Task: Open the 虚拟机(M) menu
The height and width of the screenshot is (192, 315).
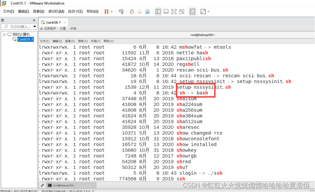Action: pos(56,12)
